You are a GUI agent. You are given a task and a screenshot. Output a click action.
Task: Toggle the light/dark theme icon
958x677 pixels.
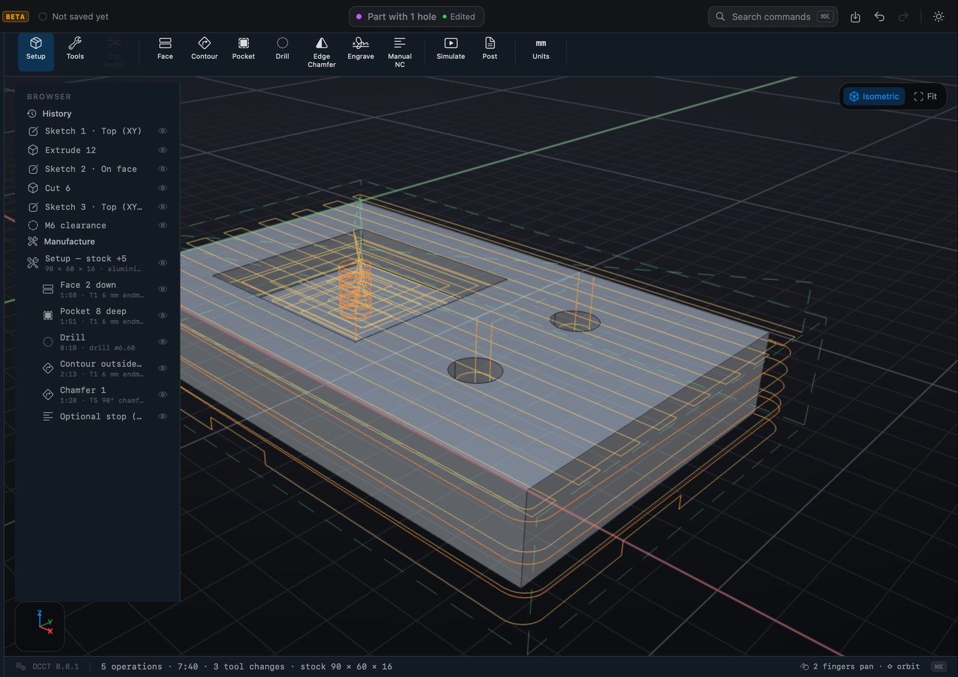click(x=938, y=17)
